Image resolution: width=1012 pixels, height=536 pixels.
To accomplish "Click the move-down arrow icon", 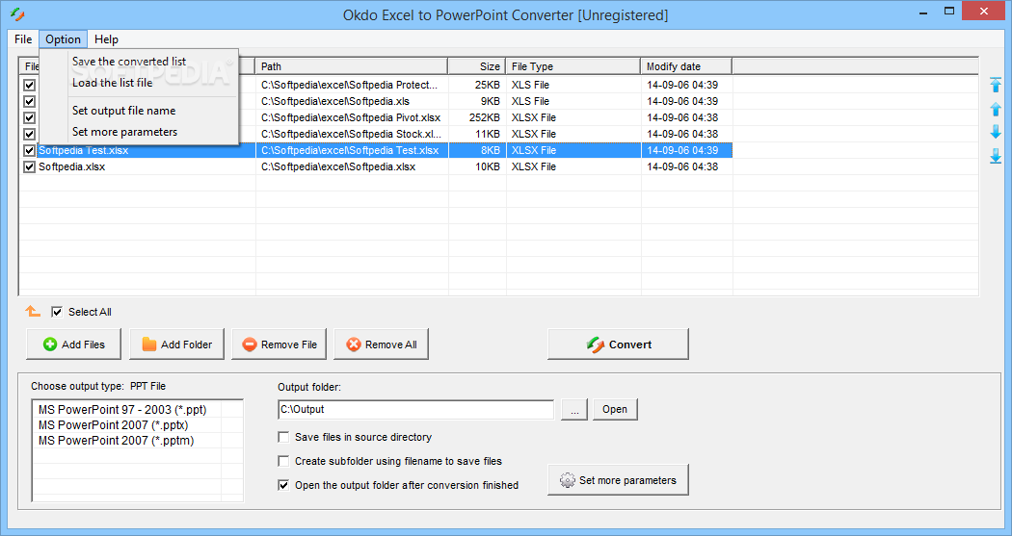I will pos(996,132).
